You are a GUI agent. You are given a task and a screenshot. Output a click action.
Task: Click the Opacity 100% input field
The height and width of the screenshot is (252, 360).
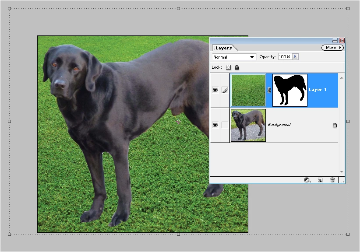[285, 56]
